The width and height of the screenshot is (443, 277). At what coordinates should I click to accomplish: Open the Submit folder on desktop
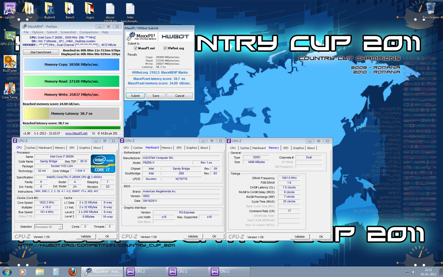pos(50,11)
